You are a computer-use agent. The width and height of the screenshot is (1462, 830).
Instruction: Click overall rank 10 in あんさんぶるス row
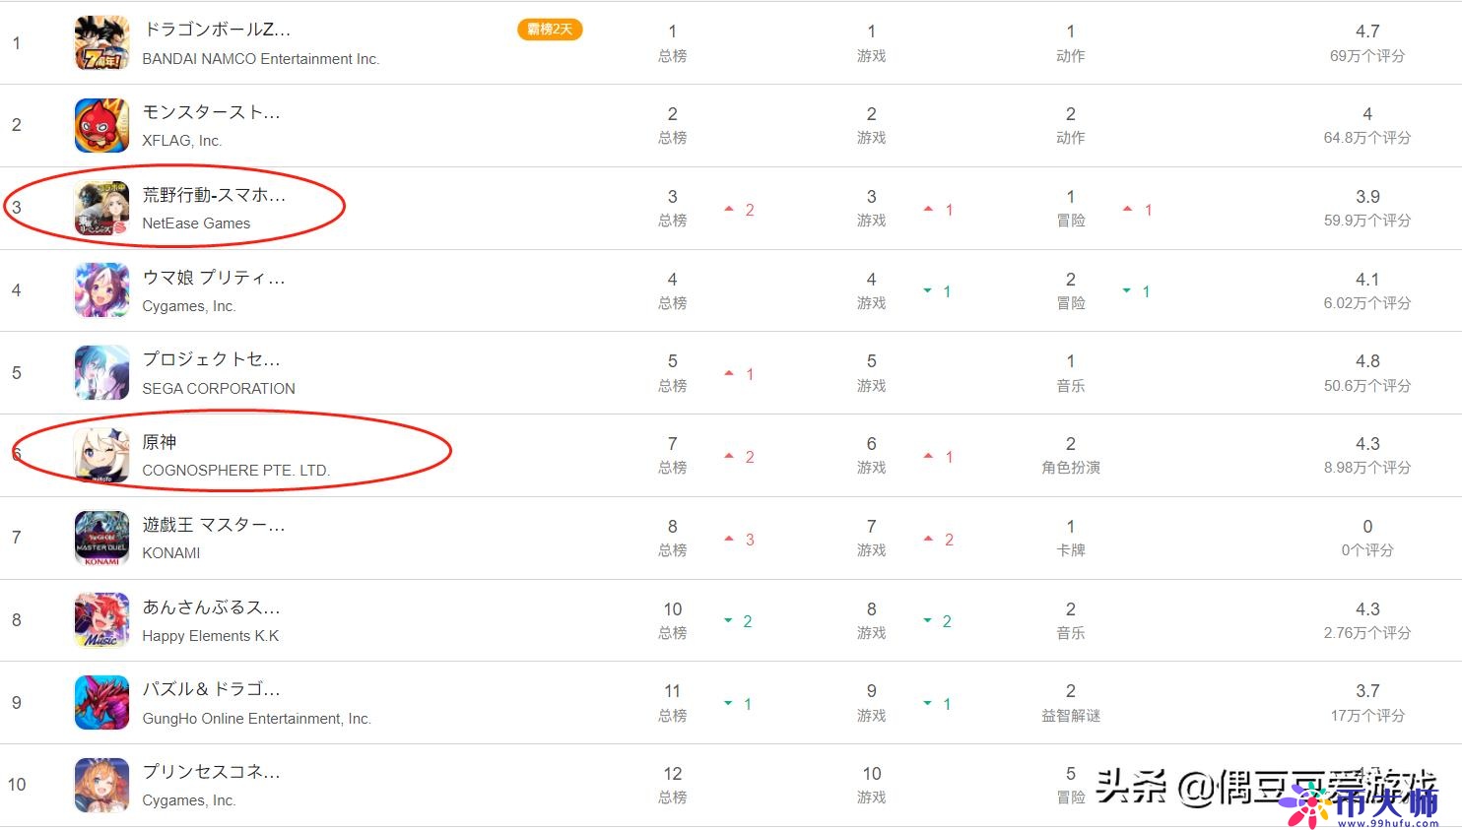click(673, 609)
